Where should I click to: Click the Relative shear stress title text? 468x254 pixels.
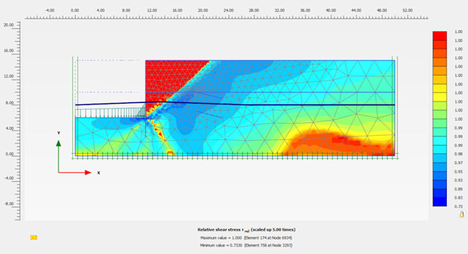coord(246,229)
